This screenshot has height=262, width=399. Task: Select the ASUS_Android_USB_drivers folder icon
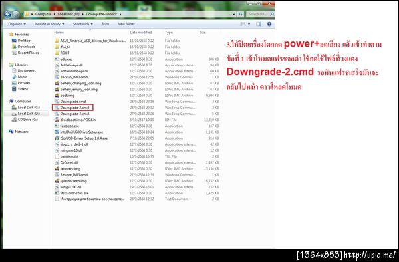point(57,41)
